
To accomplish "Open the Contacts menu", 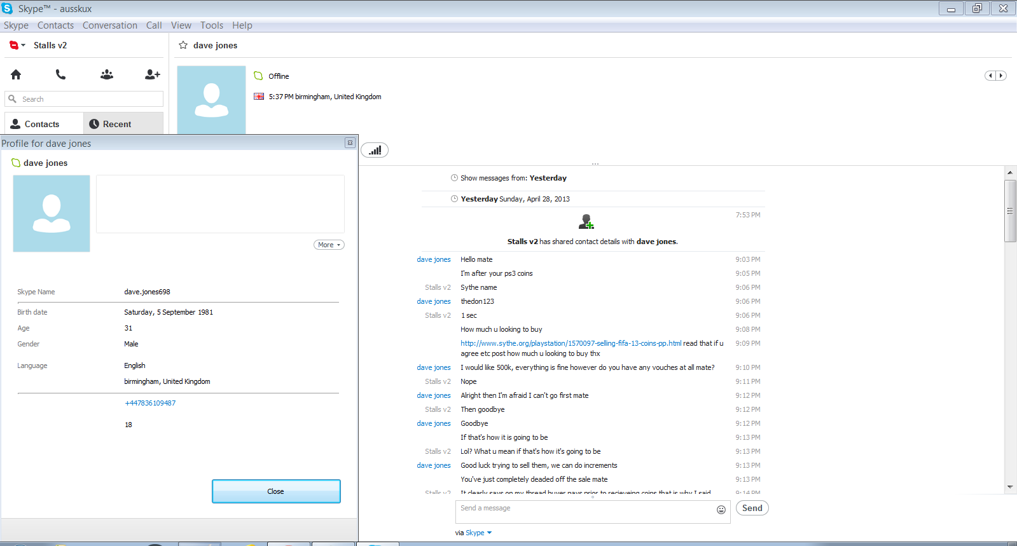I will (55, 25).
